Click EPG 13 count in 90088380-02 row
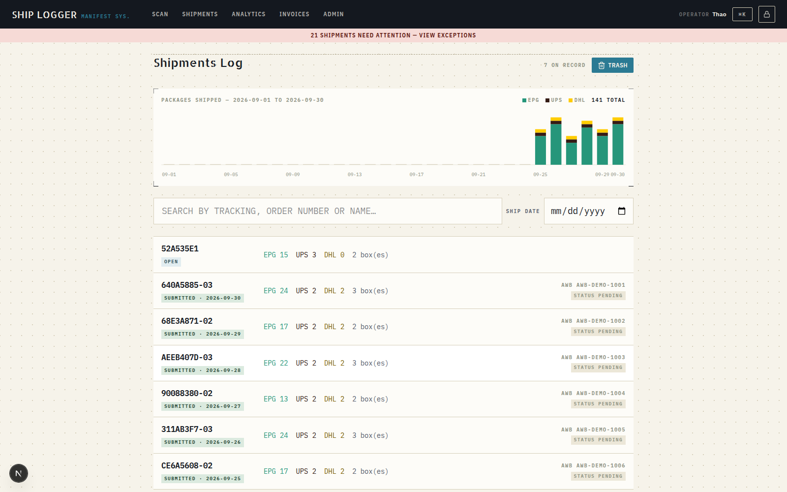Image resolution: width=787 pixels, height=492 pixels. coord(276,399)
